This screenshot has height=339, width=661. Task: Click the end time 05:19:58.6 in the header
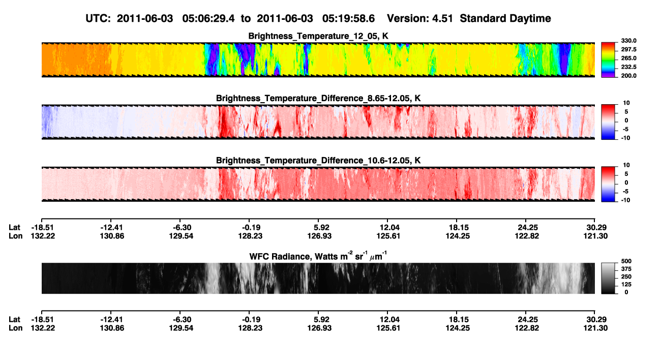click(348, 19)
